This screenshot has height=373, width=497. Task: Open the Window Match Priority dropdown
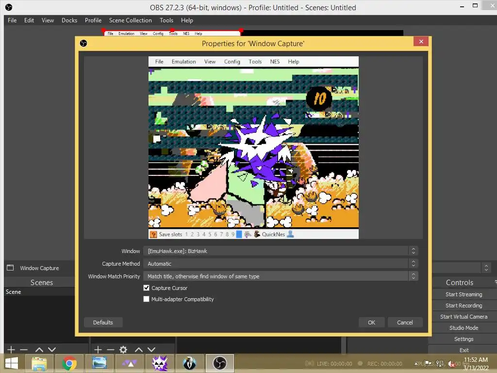pyautogui.click(x=281, y=276)
